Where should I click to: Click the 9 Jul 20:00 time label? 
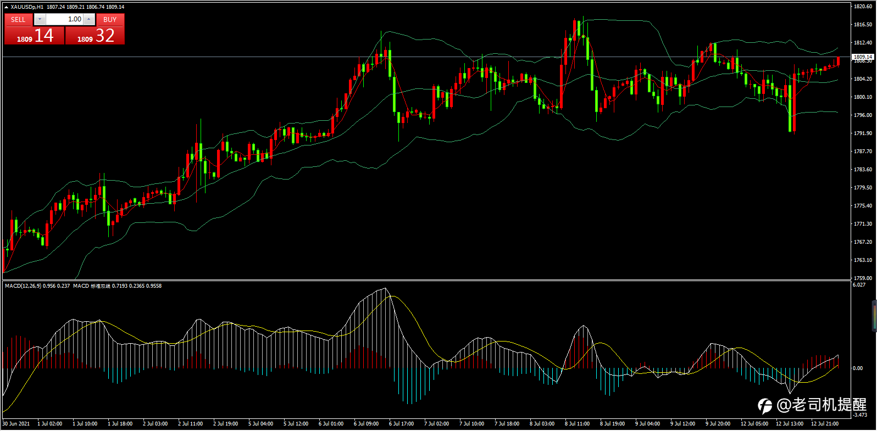718,424
